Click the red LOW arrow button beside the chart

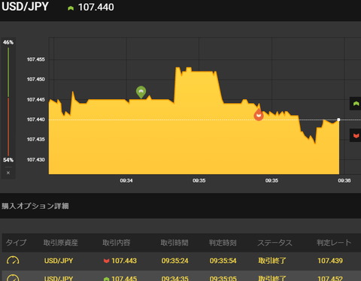tap(356, 135)
